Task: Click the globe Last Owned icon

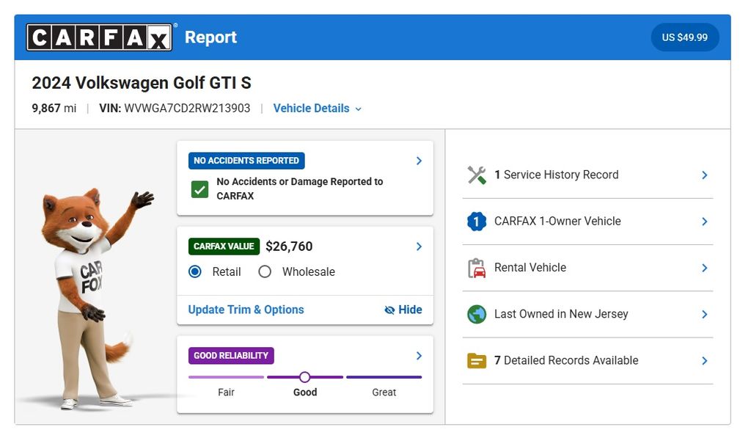Action: (x=477, y=314)
